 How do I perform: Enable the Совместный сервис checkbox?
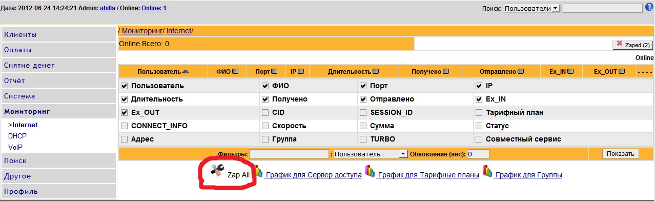tap(479, 139)
